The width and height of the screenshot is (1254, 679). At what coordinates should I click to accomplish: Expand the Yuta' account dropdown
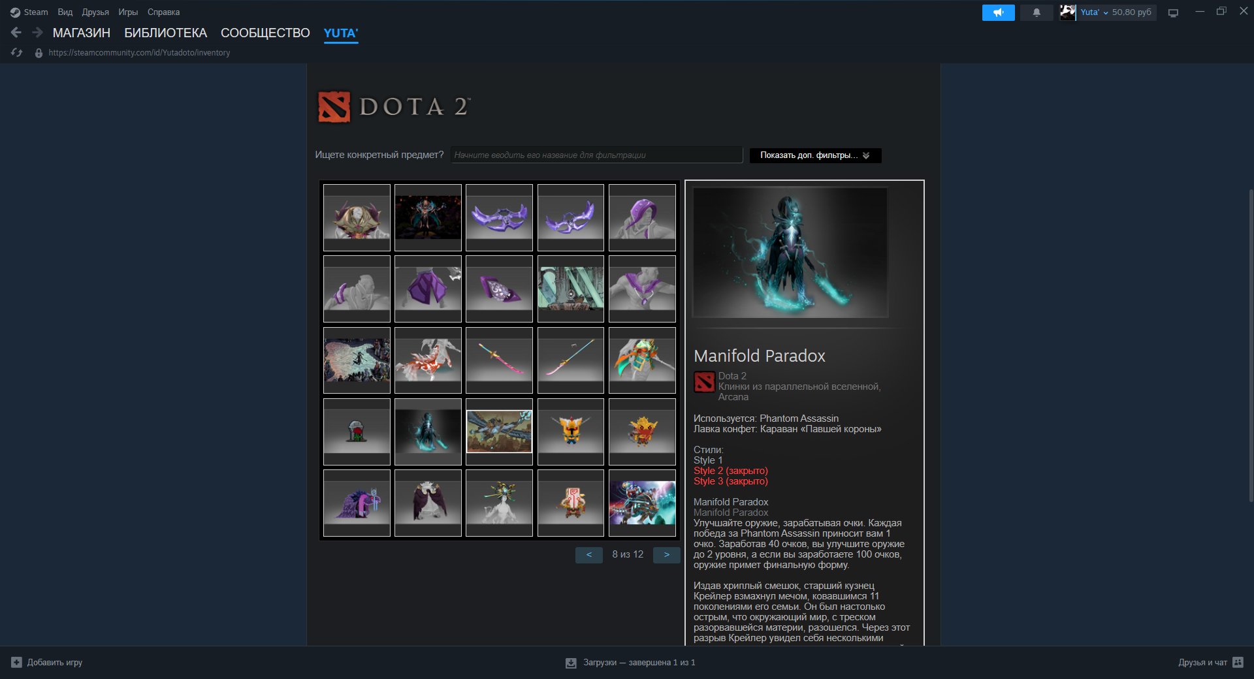[x=1094, y=12]
